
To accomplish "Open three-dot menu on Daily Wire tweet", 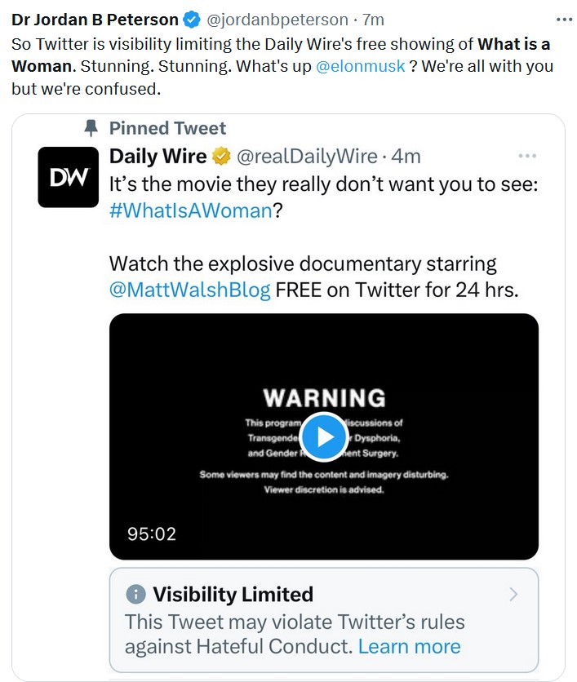I will coord(527,156).
